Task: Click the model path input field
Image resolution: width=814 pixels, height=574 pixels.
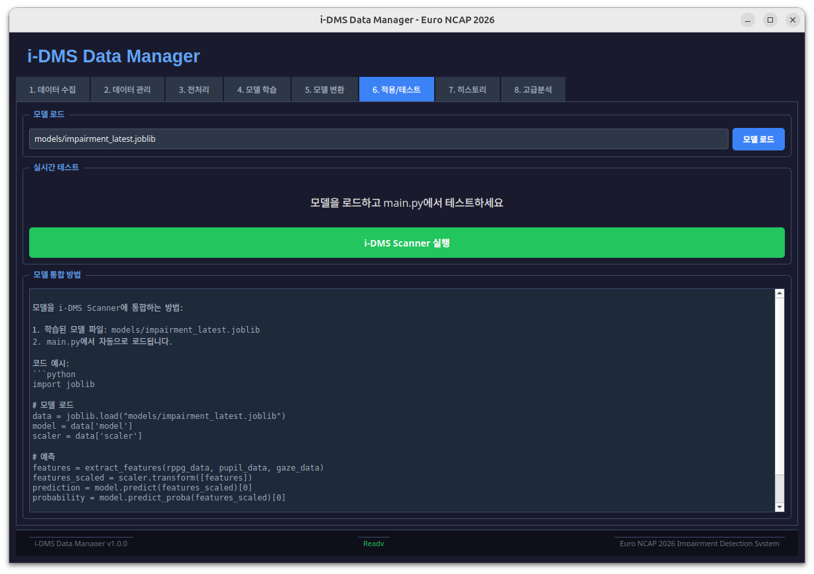Action: 378,139
